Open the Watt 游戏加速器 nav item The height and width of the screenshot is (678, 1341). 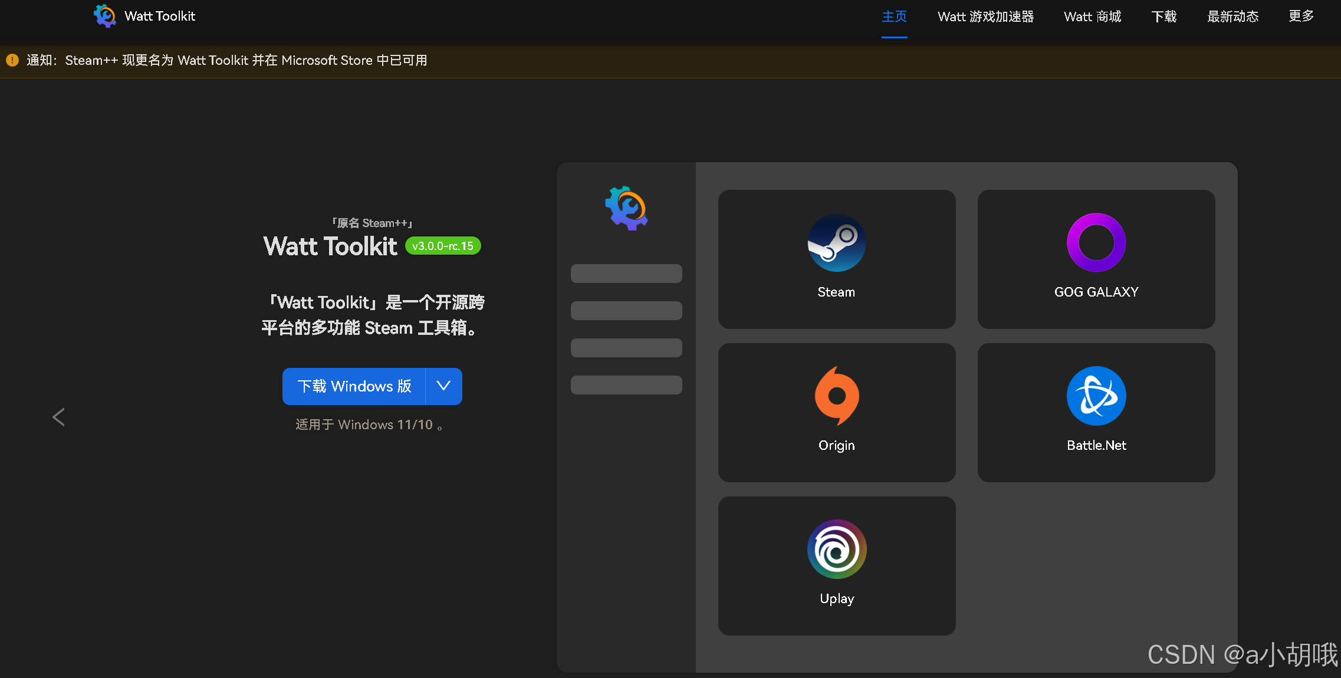985,17
